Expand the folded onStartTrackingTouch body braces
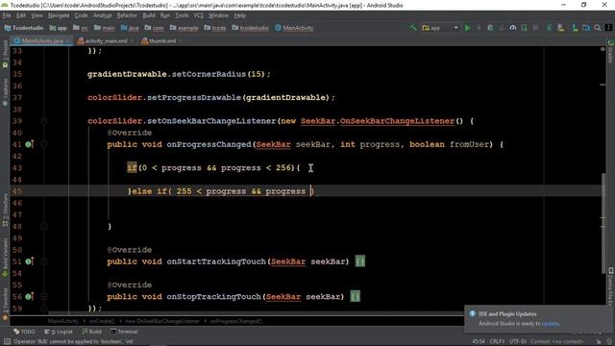The height and width of the screenshot is (346, 615). click(x=360, y=261)
